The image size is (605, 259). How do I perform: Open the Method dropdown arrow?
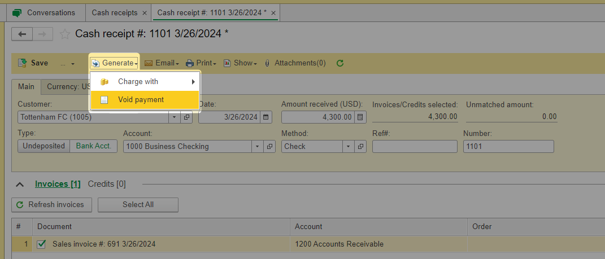[x=349, y=147]
